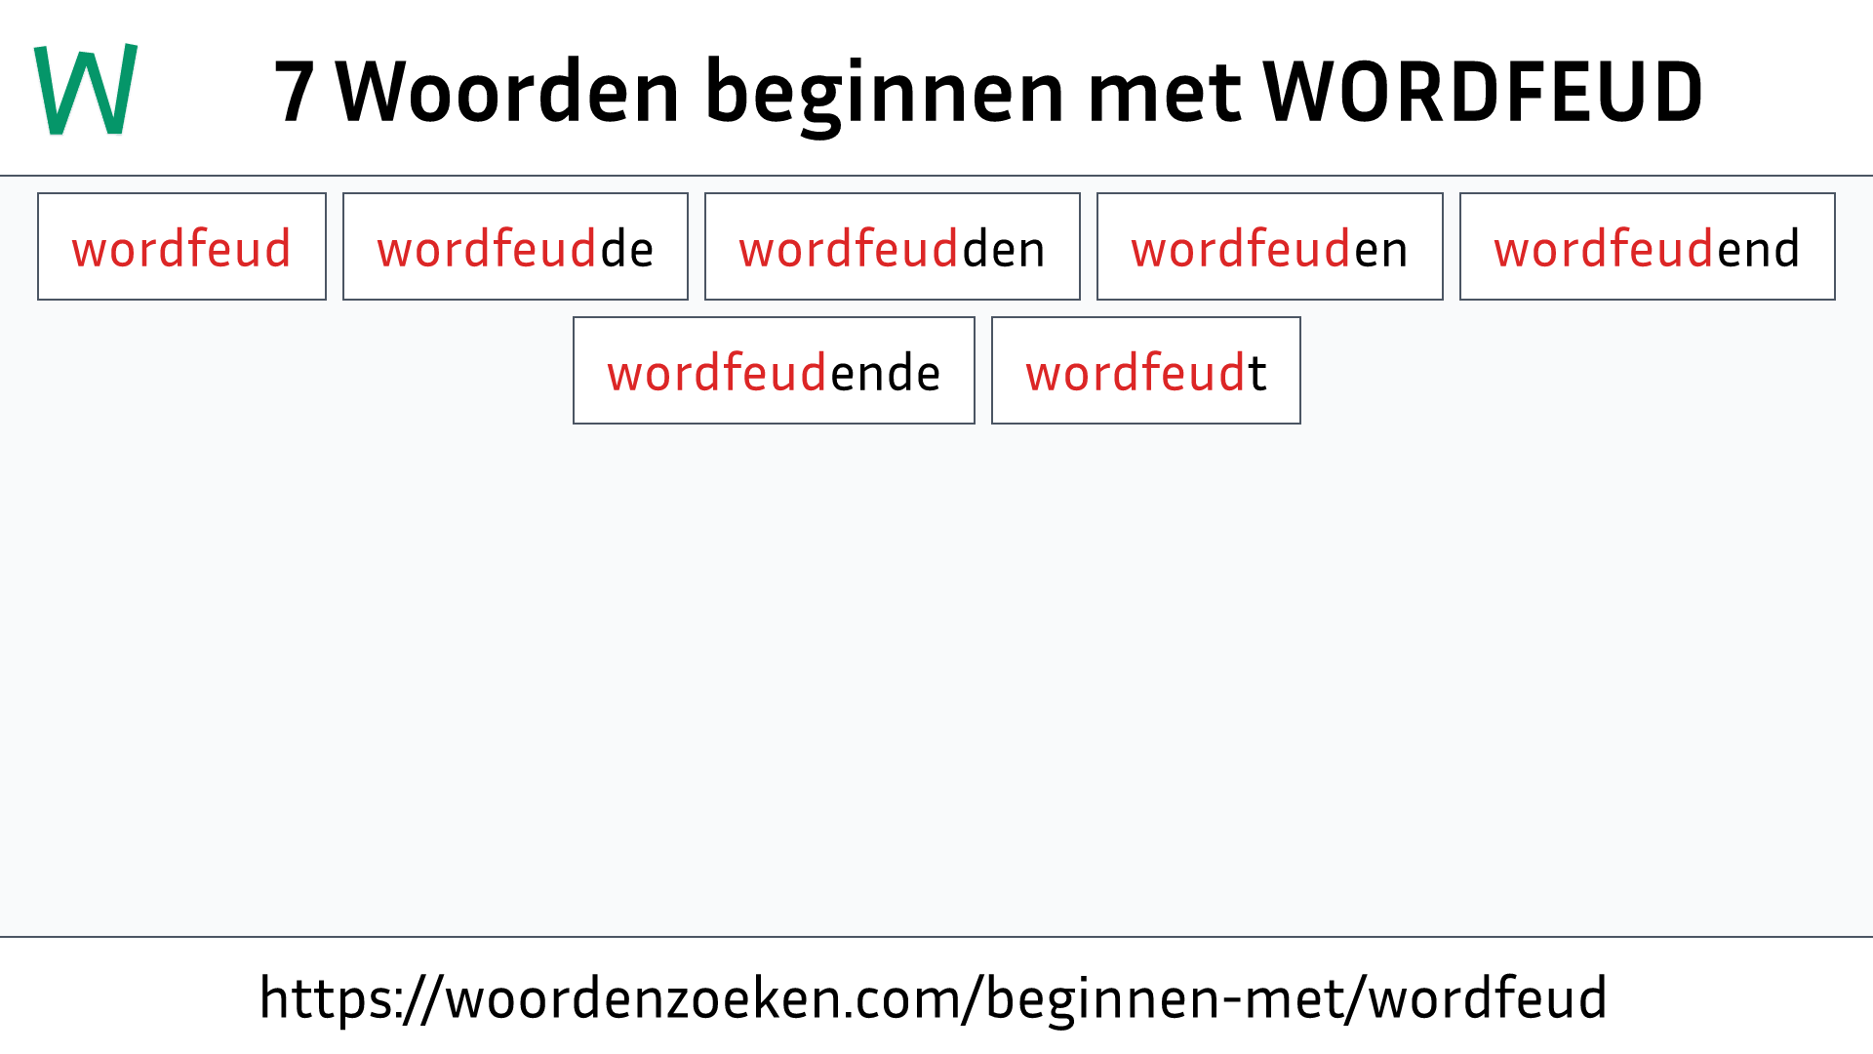The height and width of the screenshot is (1054, 1873).
Task: Open the 'wordfeuden' word link
Action: click(x=1270, y=246)
